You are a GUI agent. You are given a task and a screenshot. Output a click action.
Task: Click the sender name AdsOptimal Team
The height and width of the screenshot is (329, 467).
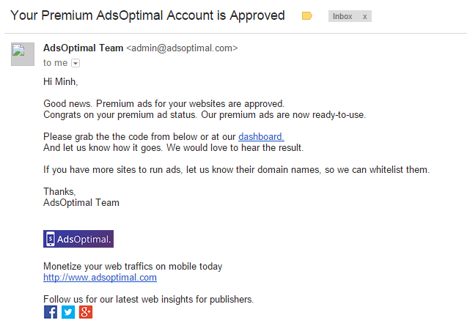tap(84, 48)
